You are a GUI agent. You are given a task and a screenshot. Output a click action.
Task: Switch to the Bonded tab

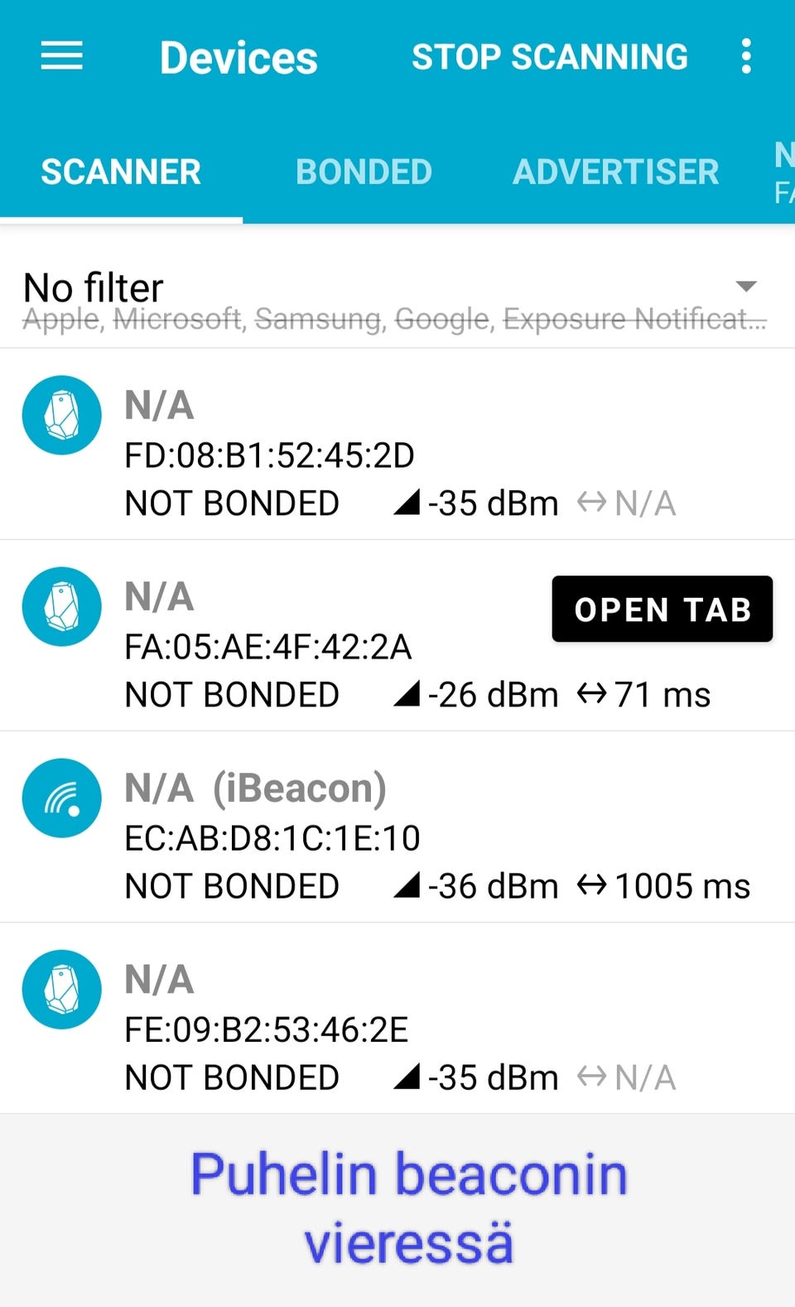364,172
